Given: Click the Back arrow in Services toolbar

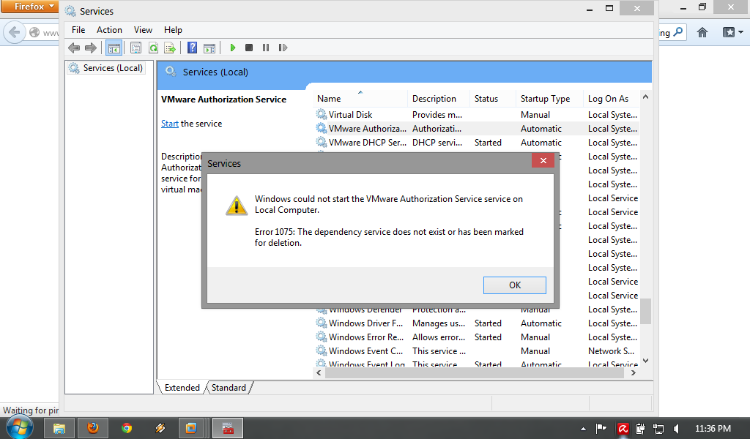Looking at the screenshot, I should 74,48.
